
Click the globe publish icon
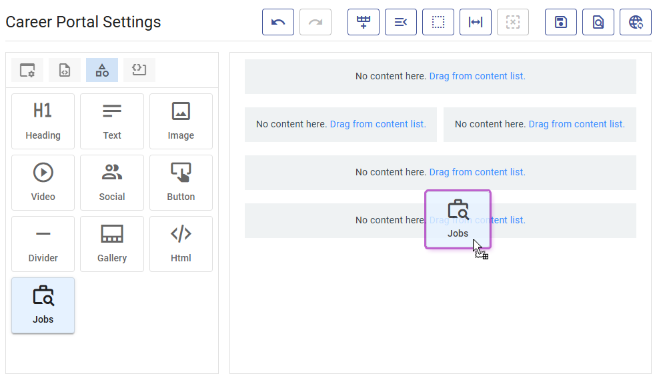[x=636, y=22]
